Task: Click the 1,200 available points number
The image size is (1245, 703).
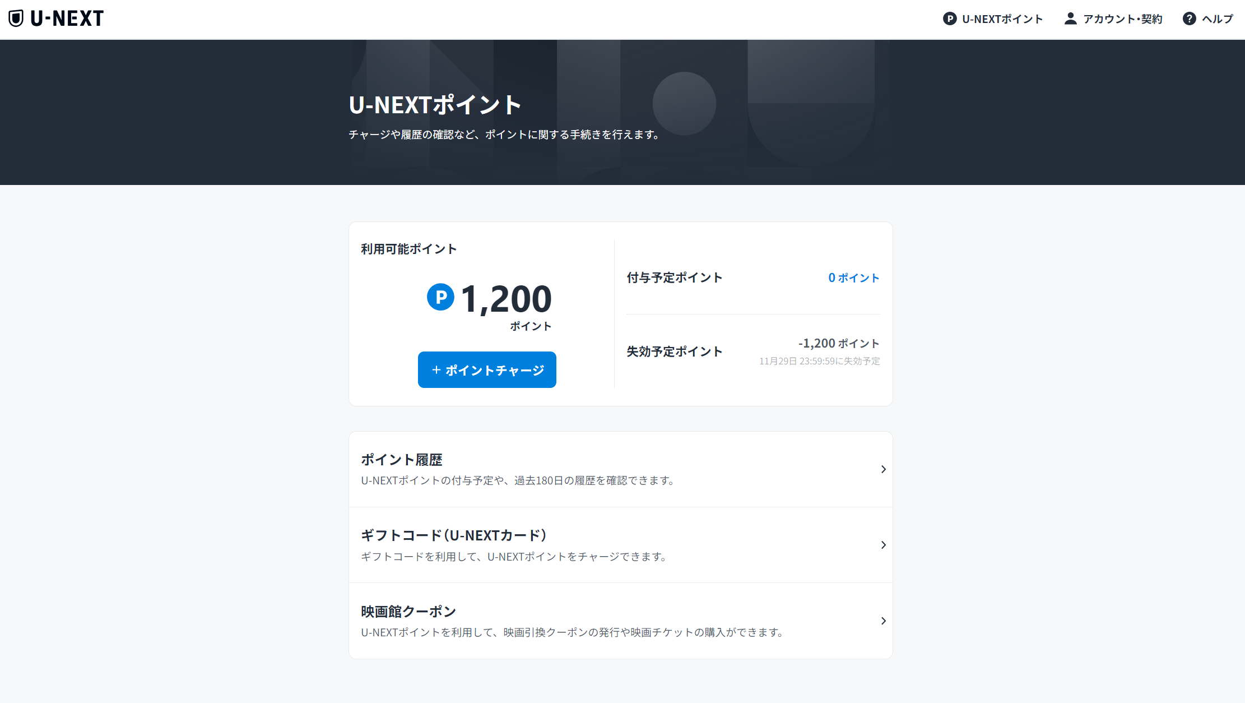Action: [506, 299]
